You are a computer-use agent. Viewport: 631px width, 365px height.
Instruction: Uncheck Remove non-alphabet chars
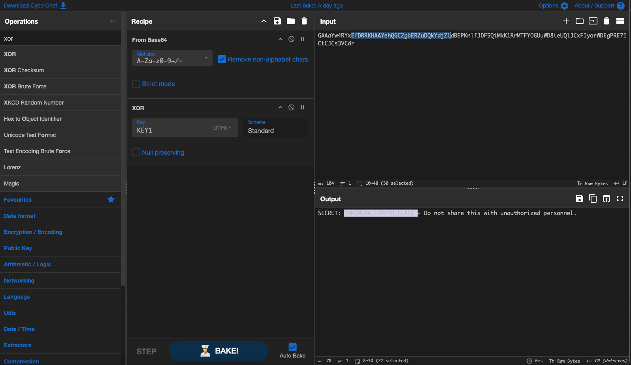pyautogui.click(x=222, y=59)
